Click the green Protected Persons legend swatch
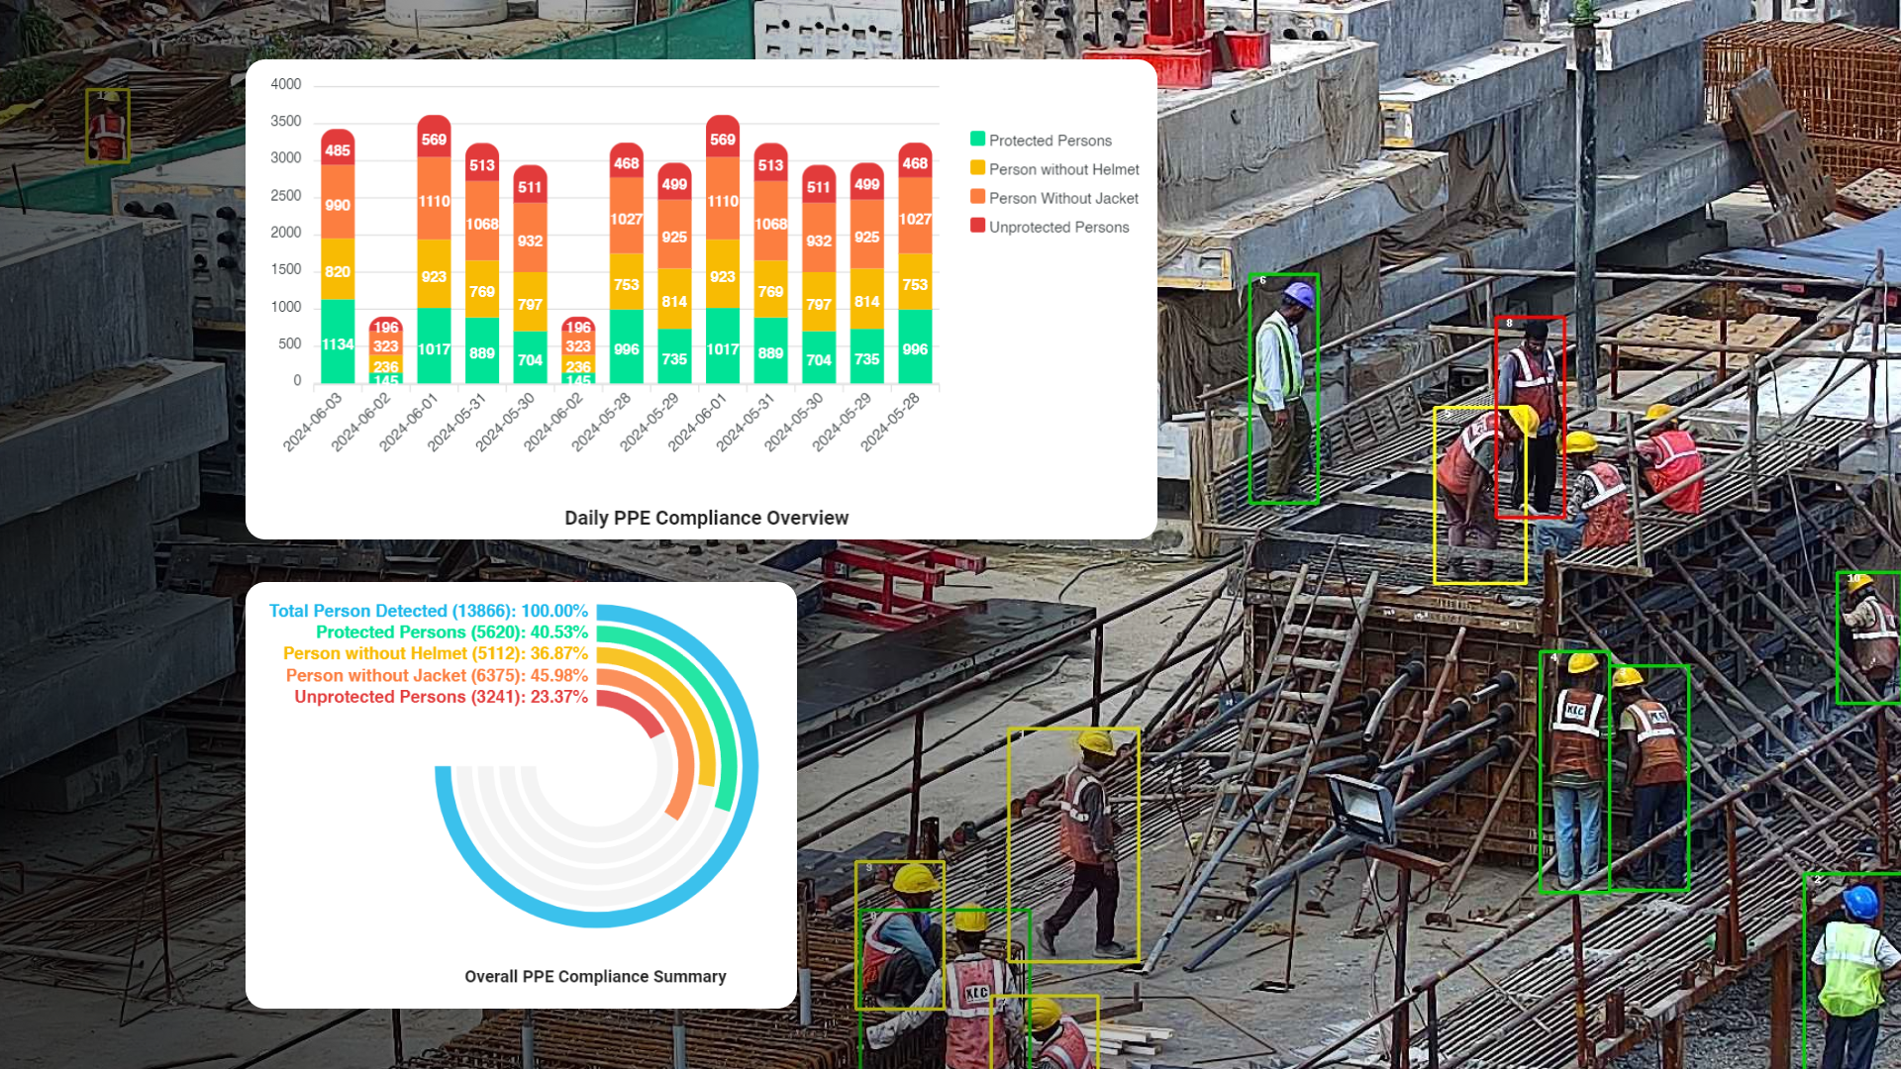 978,140
